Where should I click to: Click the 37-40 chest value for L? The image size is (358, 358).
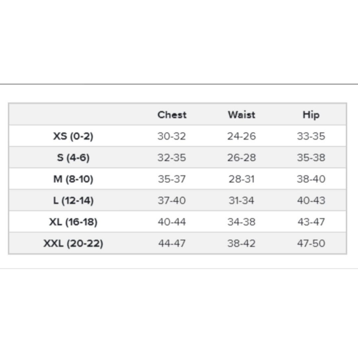click(x=172, y=201)
